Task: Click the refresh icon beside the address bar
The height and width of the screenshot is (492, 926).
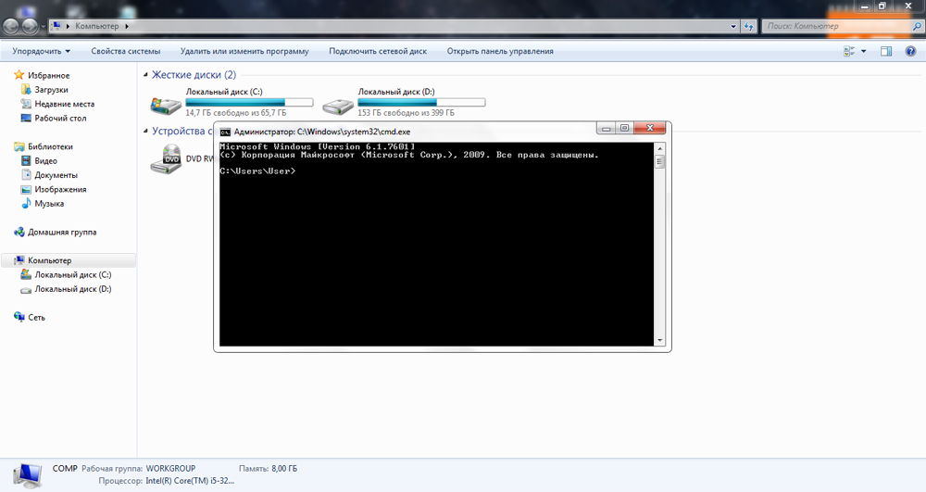Action: (x=748, y=26)
